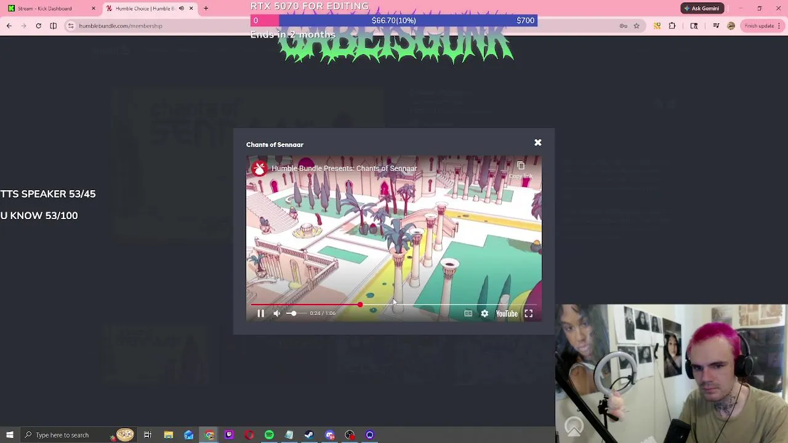Image resolution: width=788 pixels, height=443 pixels.
Task: Toggle video subtitles/captions button
Action: (x=468, y=314)
